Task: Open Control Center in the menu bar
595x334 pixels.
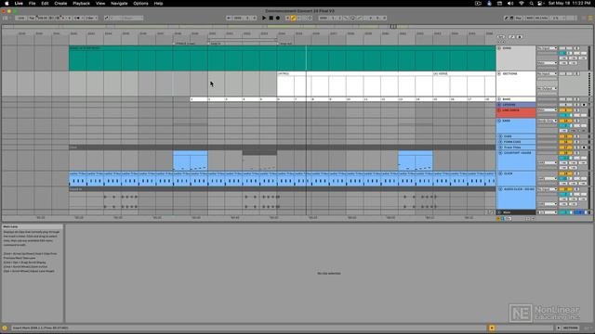Action: coord(540,4)
